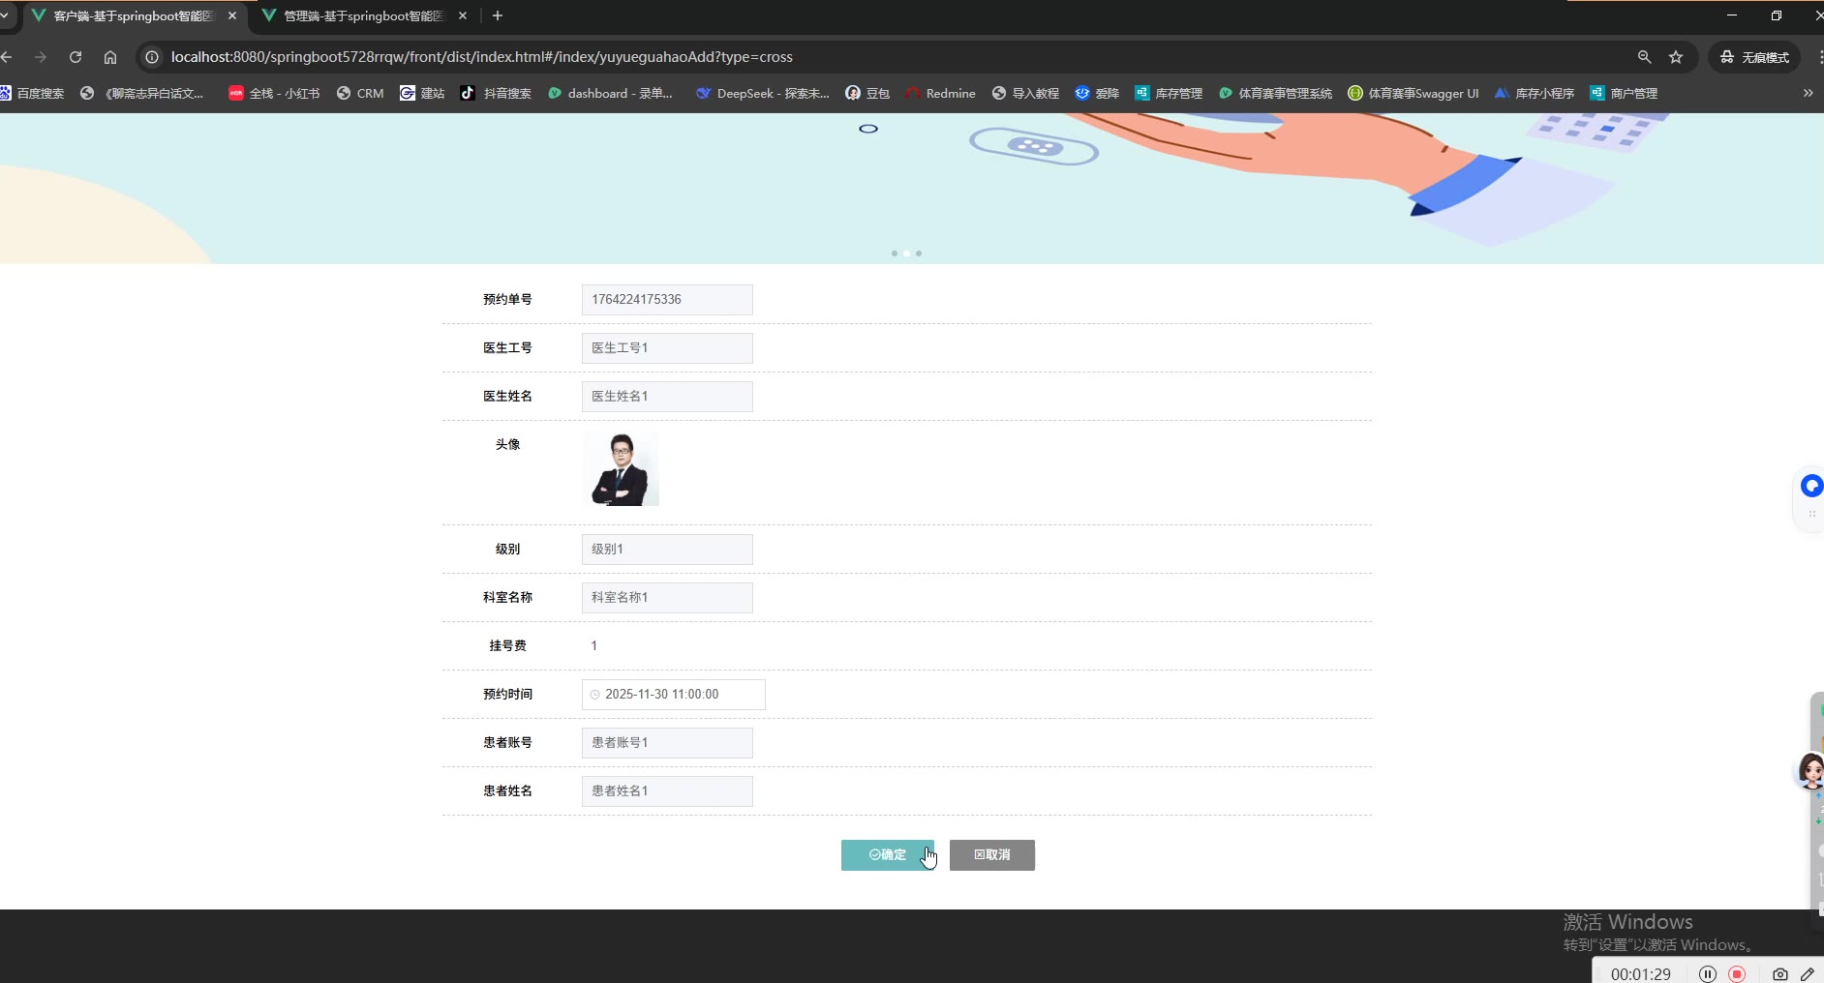Focus the browser address bar URL
The image size is (1824, 983).
[x=482, y=57]
